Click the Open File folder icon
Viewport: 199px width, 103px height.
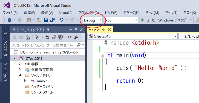point(39,20)
